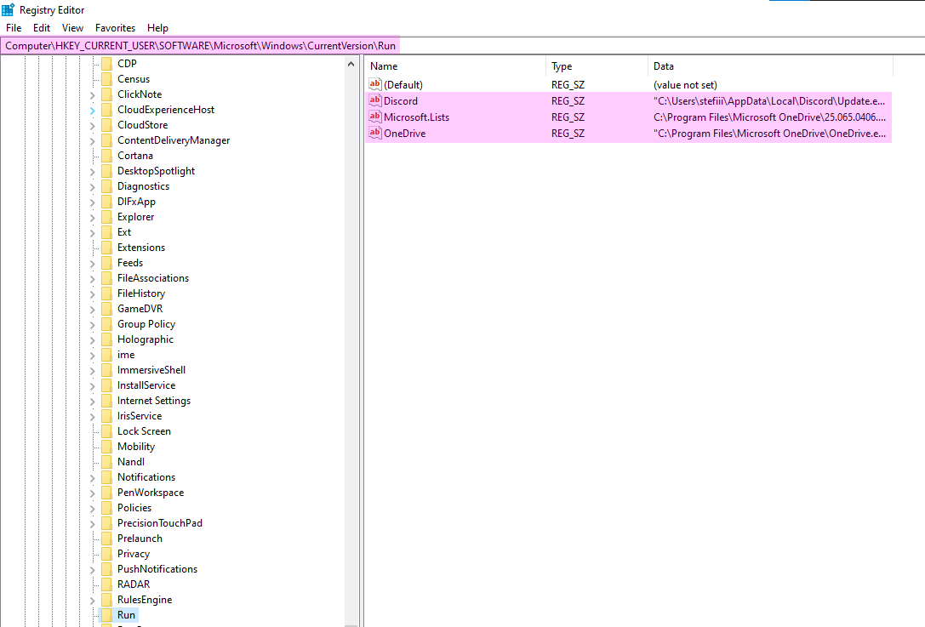Image resolution: width=925 pixels, height=627 pixels.
Task: Click the Prelaunch folder icon
Action: pyautogui.click(x=106, y=539)
